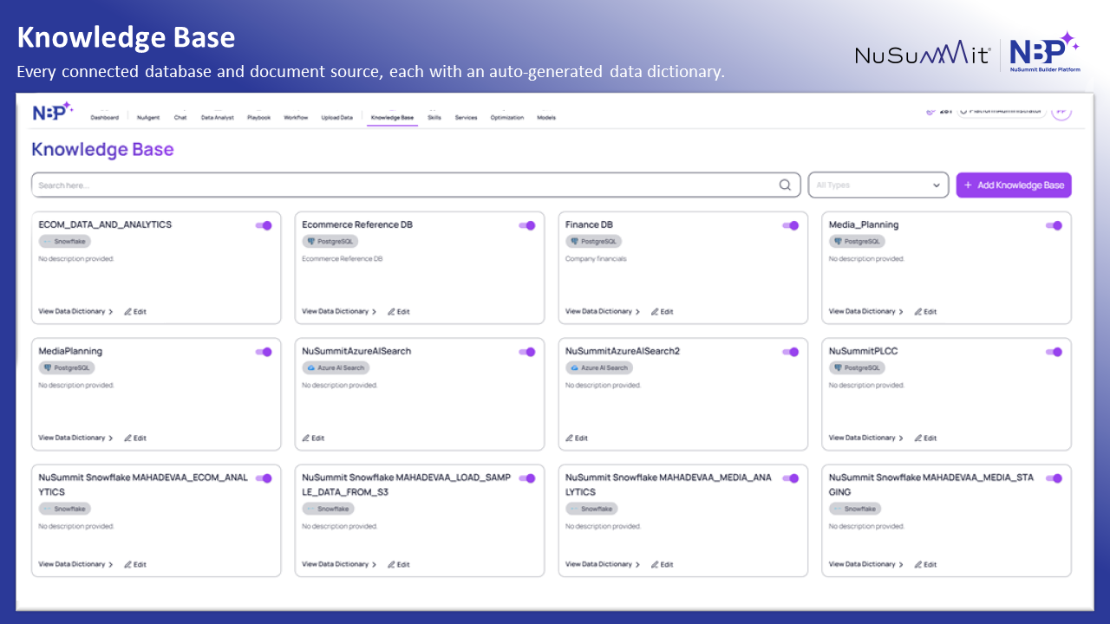Expand data dictionary chevron on Finance DB
The height and width of the screenshot is (624, 1110).
[638, 311]
